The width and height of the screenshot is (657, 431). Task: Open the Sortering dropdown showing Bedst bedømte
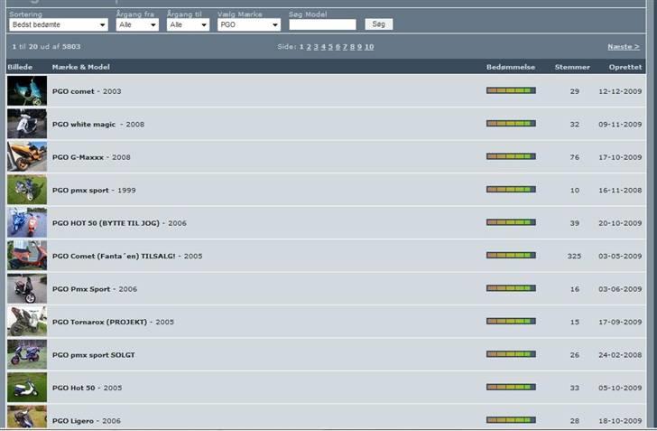[x=58, y=25]
